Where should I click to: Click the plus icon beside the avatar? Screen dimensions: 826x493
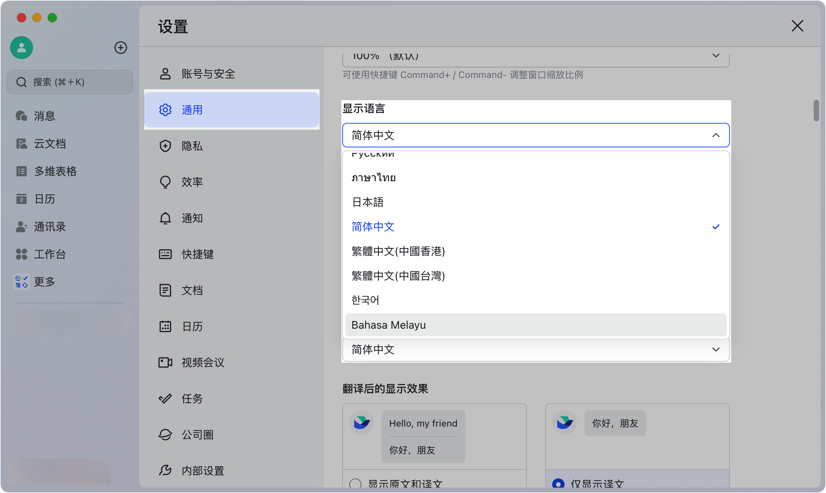pyautogui.click(x=121, y=48)
